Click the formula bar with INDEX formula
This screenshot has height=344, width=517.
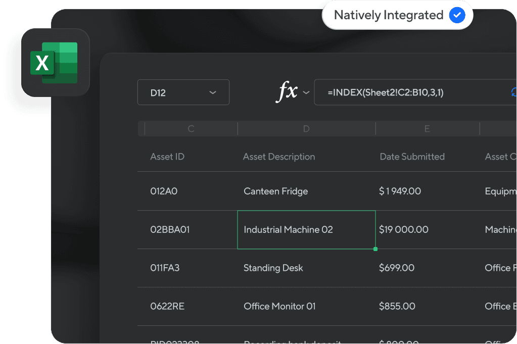[x=415, y=92]
